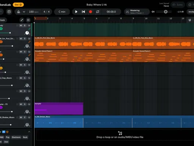The image size is (194, 146).
Task: Solo the Clap_4bars track
Action: pos(25,78)
